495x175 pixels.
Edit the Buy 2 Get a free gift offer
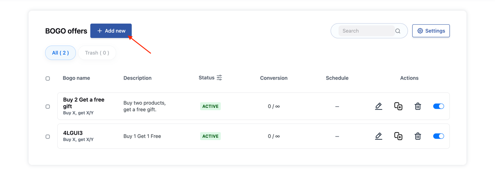pyautogui.click(x=379, y=106)
